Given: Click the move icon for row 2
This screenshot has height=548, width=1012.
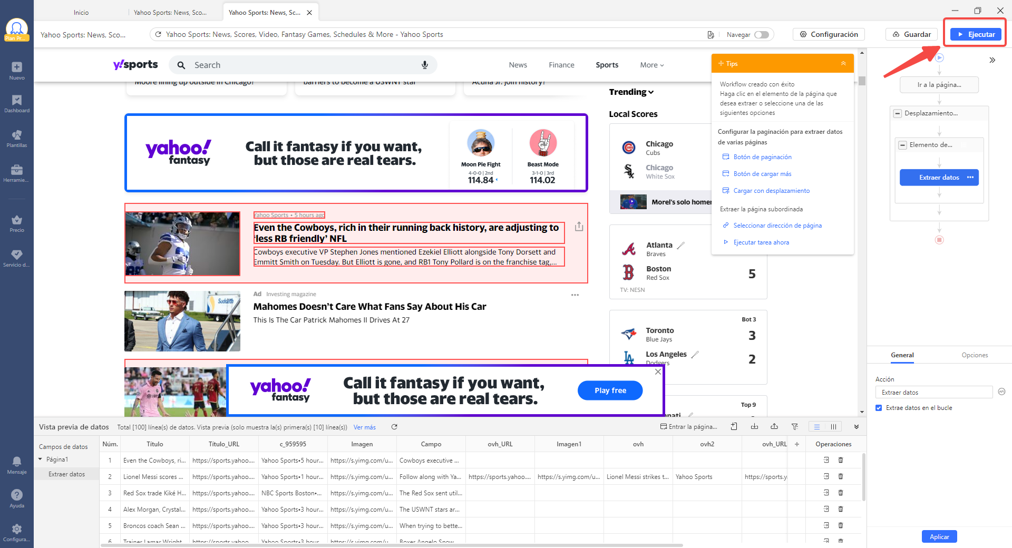Looking at the screenshot, I should [x=826, y=476].
